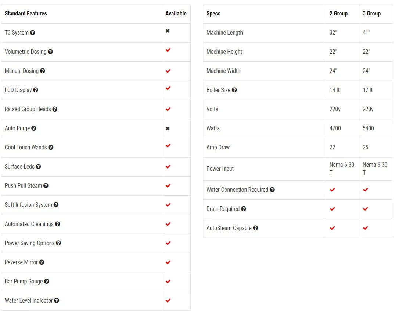The image size is (395, 311).
Task: Click help icon next to T3 System
Action: [x=32, y=32]
